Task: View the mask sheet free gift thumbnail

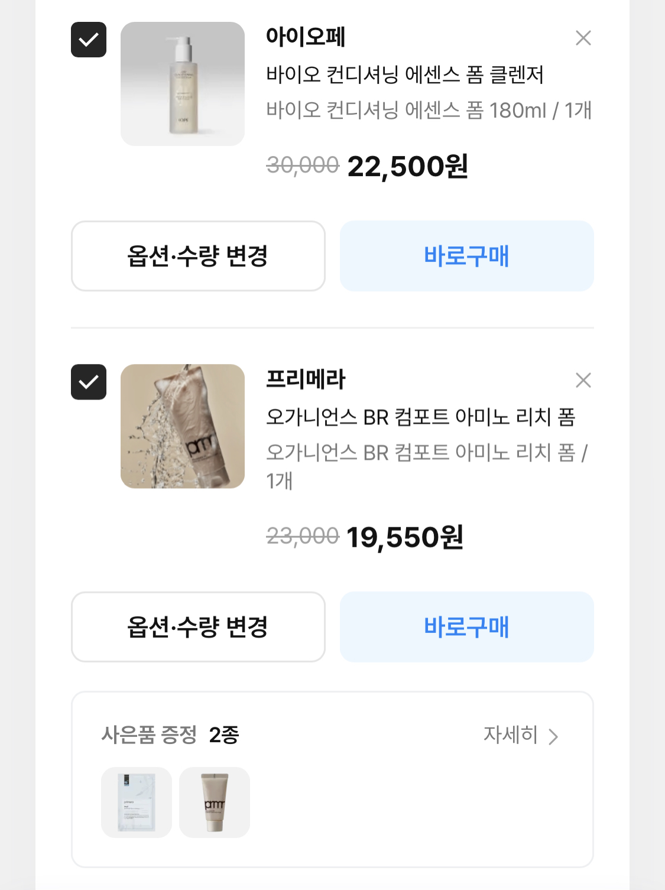Action: coord(137,802)
